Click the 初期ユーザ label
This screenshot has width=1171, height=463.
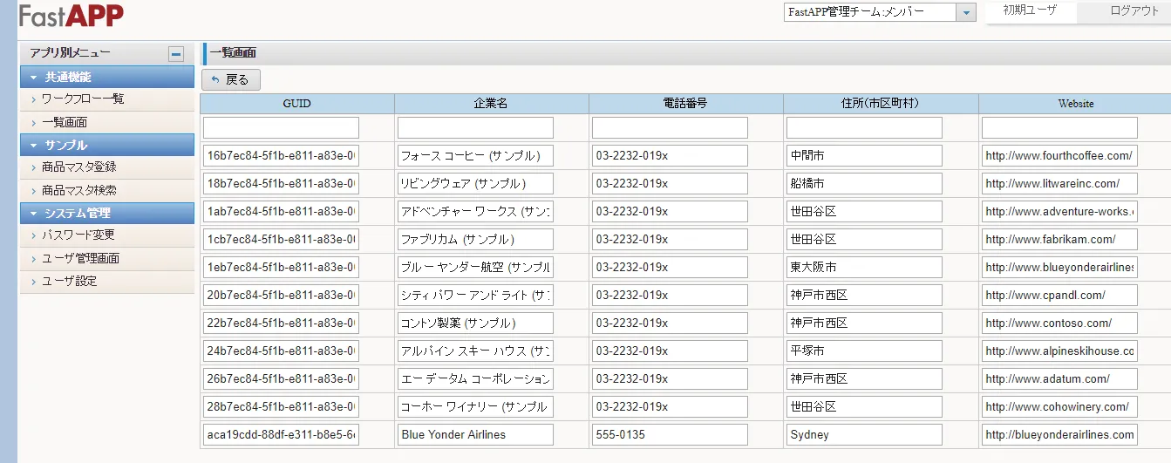[x=1029, y=11]
